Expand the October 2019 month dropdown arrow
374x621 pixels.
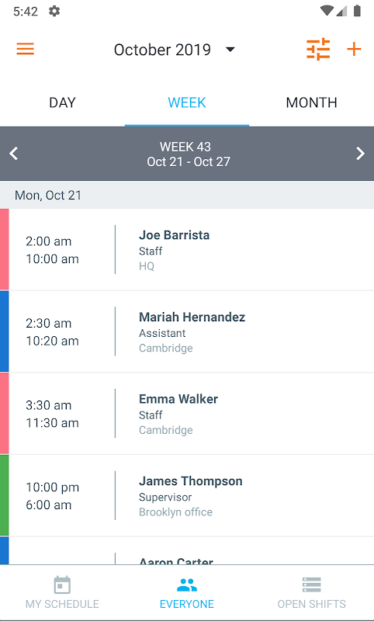pyautogui.click(x=230, y=50)
